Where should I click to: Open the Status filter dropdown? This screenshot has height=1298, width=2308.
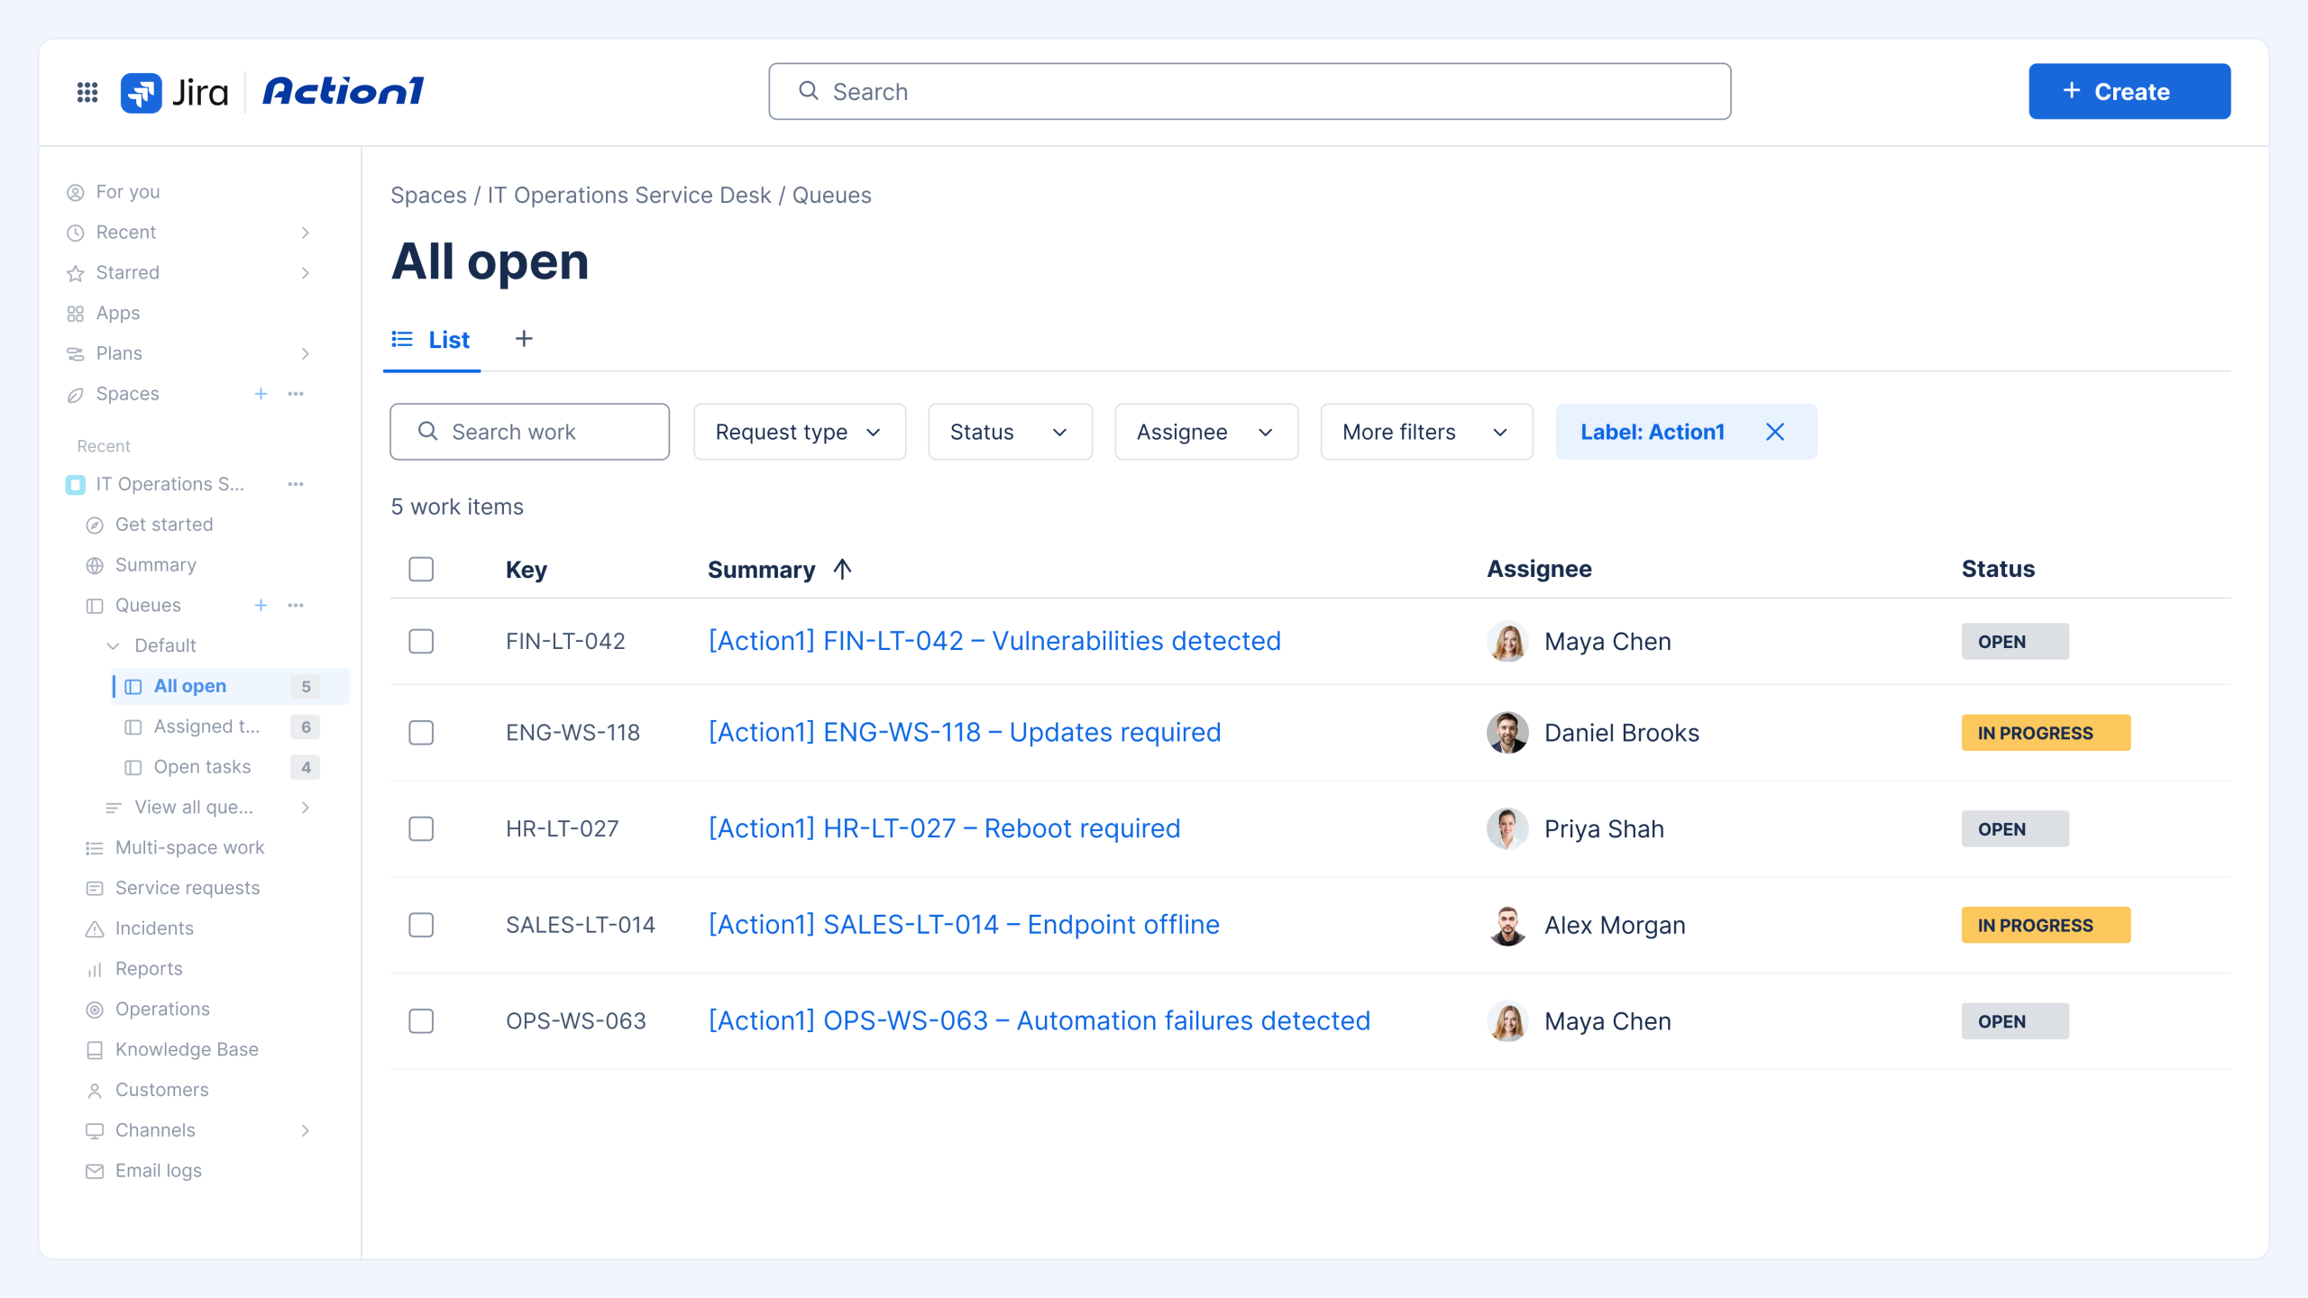pos(1010,432)
